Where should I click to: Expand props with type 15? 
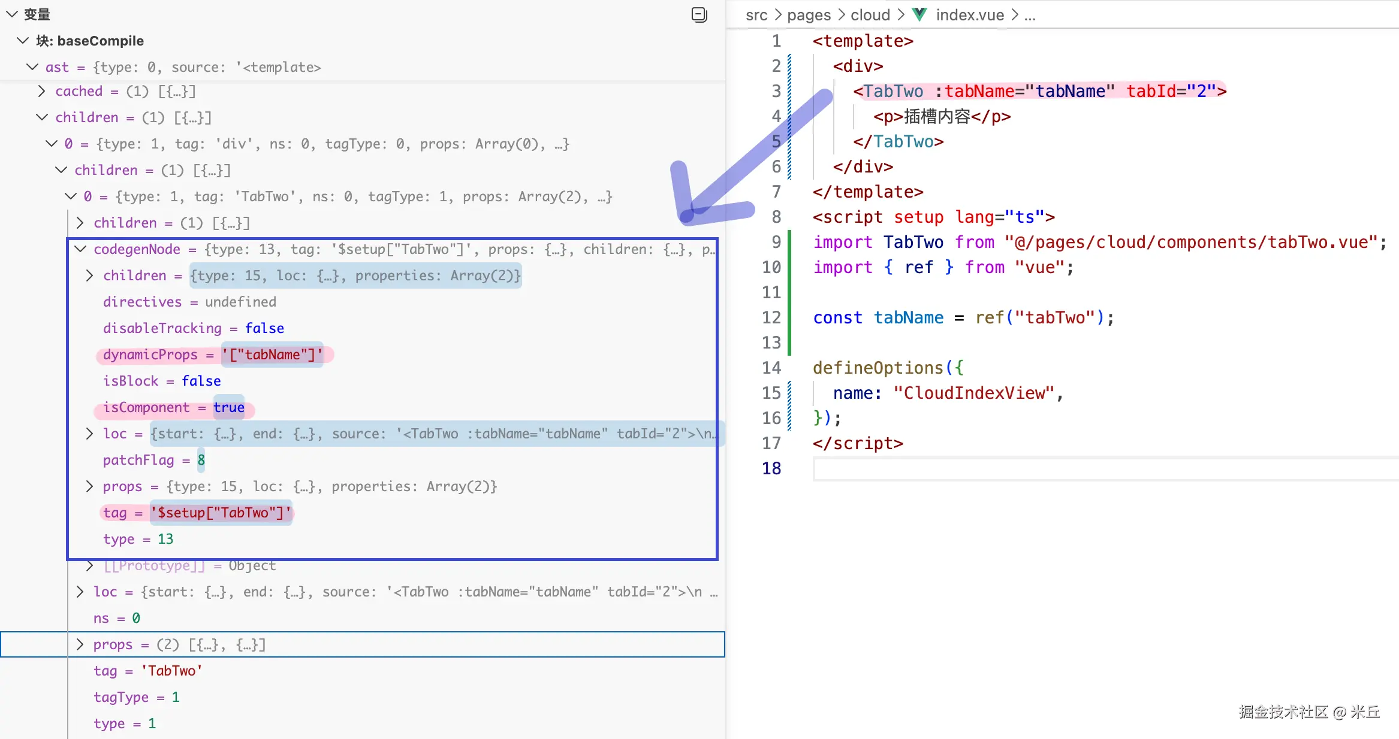click(x=89, y=486)
